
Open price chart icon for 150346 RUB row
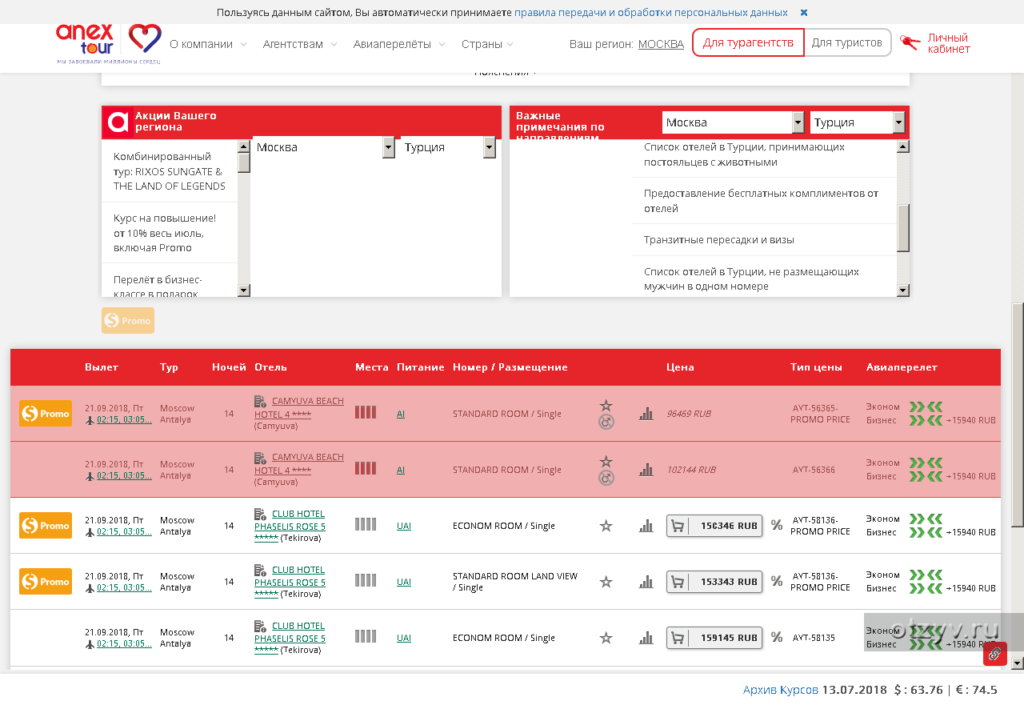tap(646, 526)
